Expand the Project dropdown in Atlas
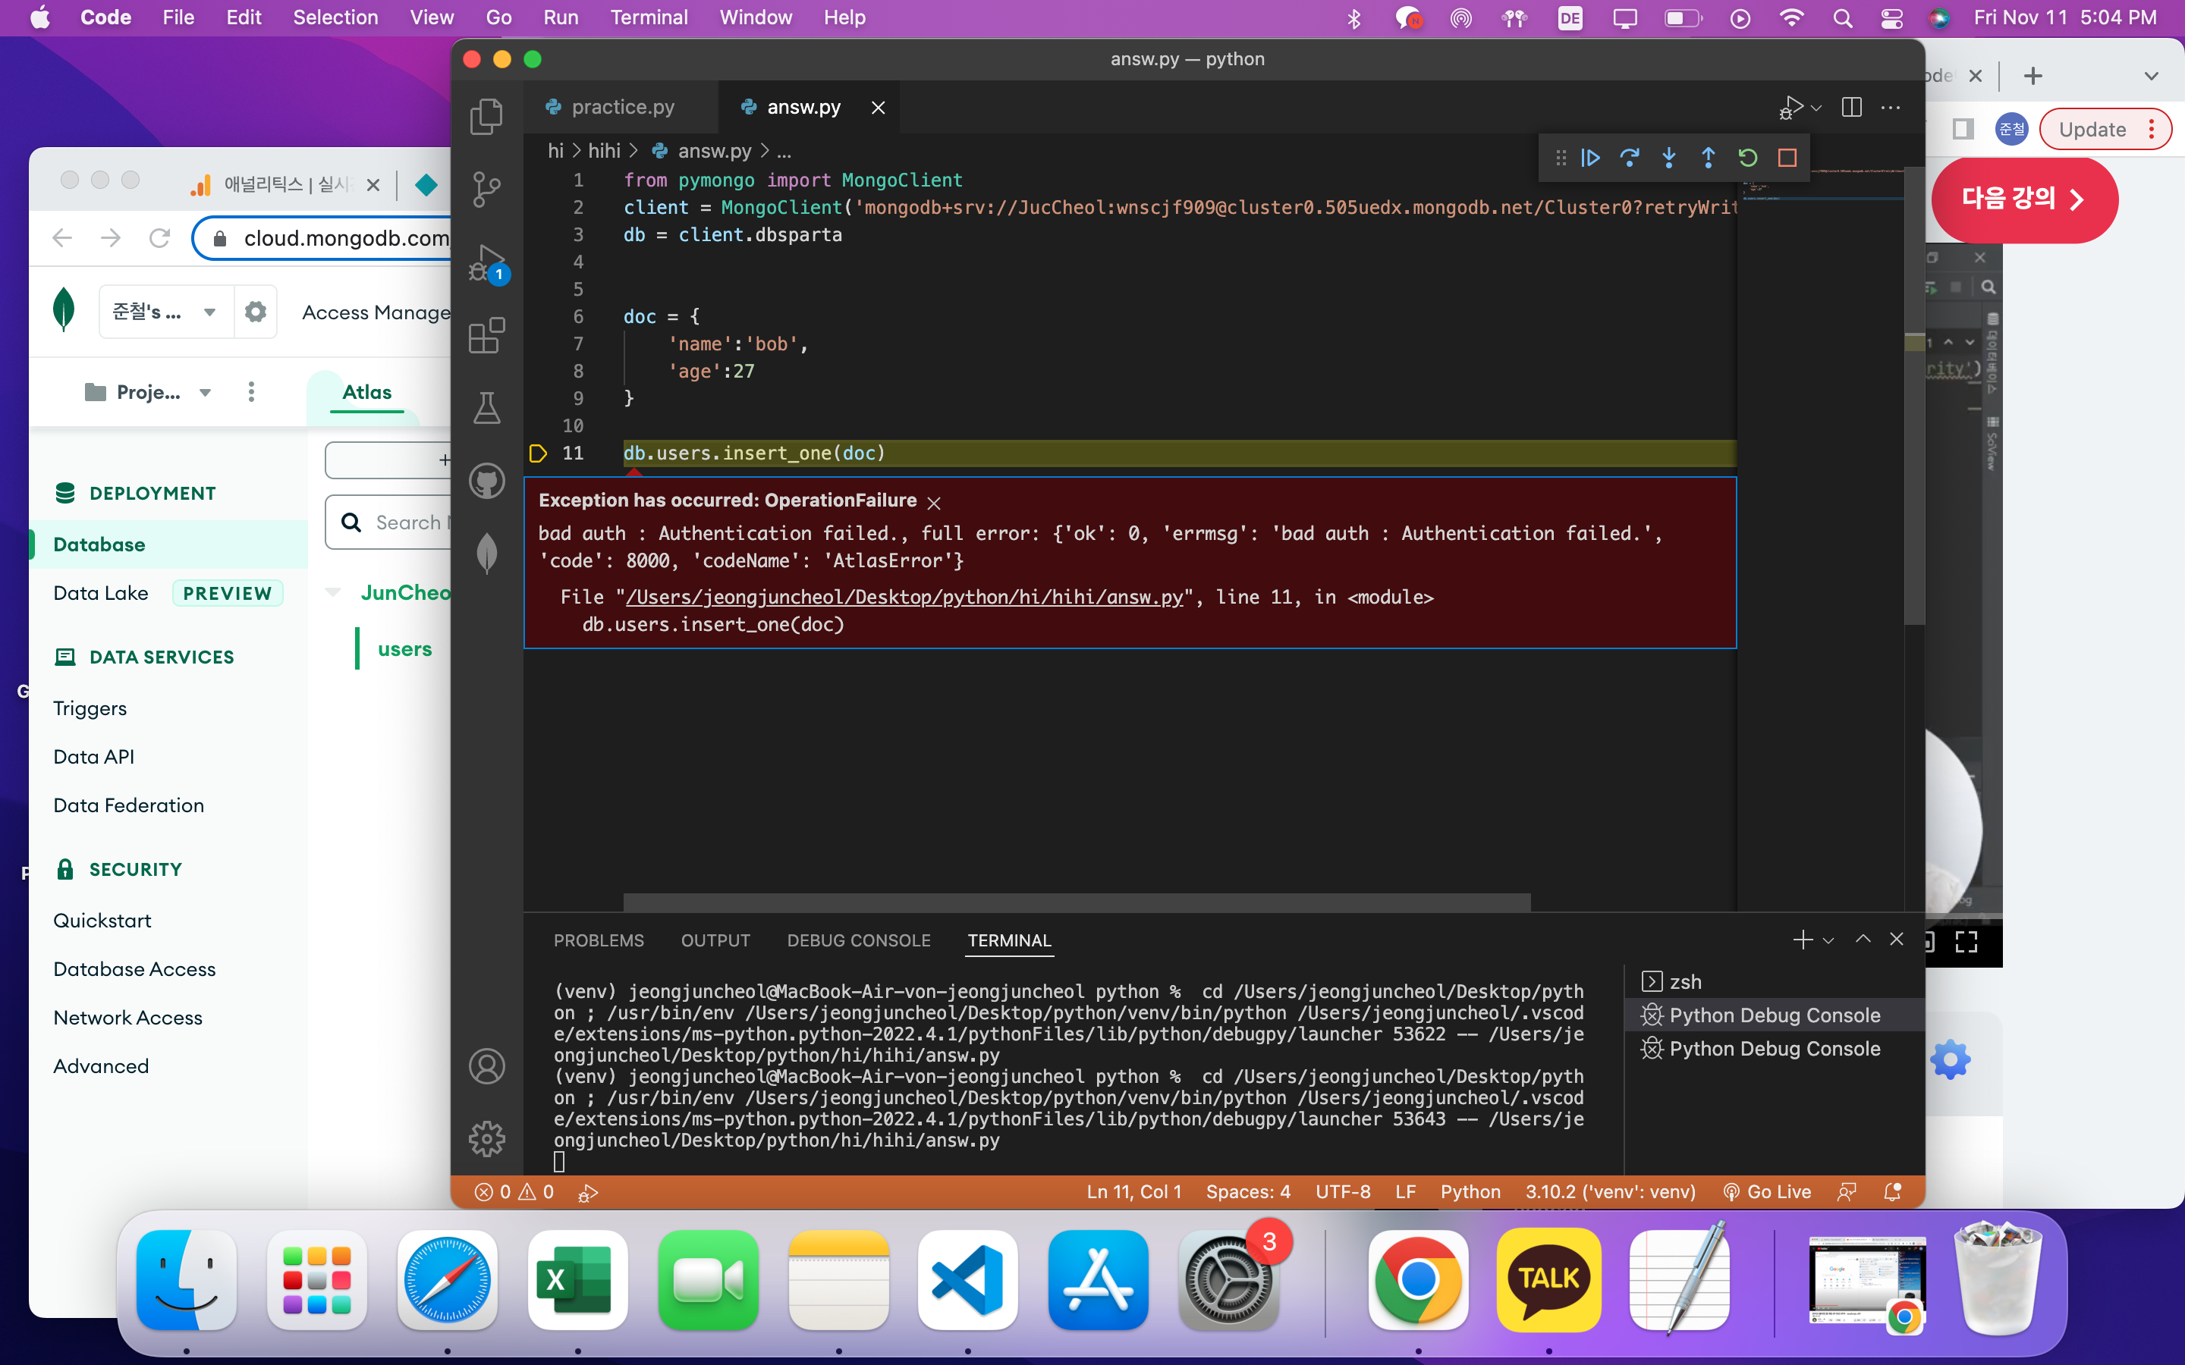The image size is (2185, 1365). click(x=149, y=392)
